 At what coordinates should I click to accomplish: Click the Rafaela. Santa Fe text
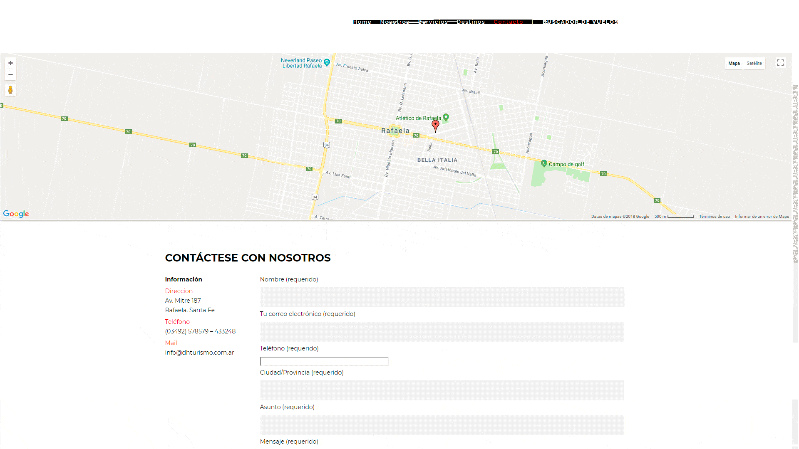[x=190, y=310]
